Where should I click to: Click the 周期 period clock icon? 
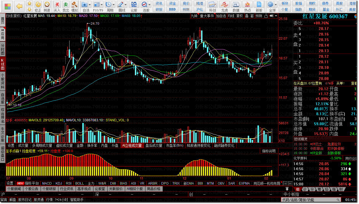click(x=108, y=4)
